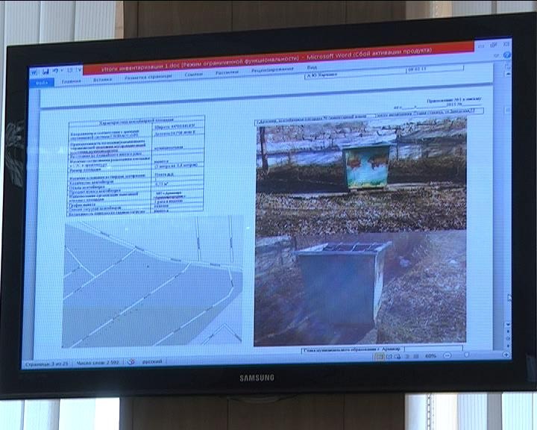Image resolution: width=537 pixels, height=430 pixels.
Task: Switch to the Ссылки ribbon tab
Action: click(193, 75)
